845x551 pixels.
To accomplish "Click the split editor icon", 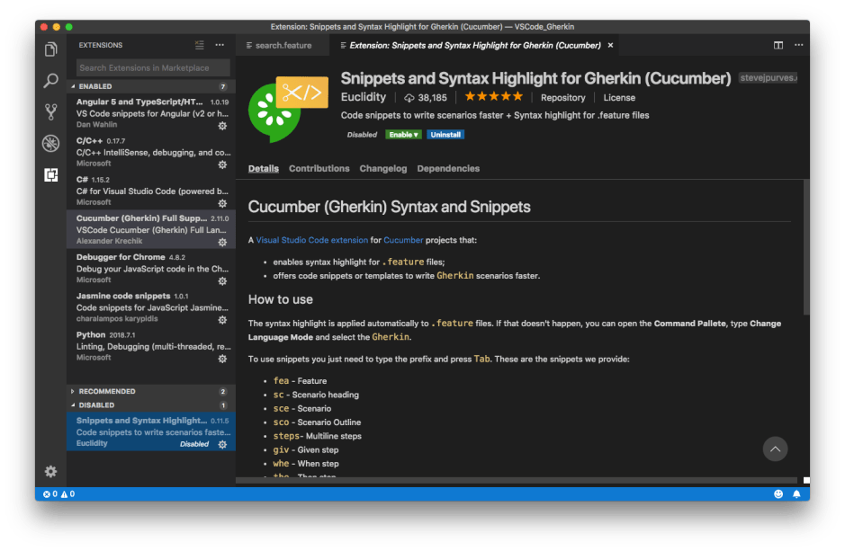I will coord(778,45).
